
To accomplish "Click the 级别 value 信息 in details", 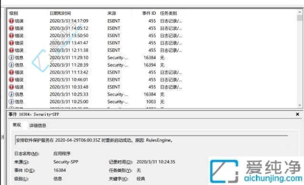I will pos(58,179).
